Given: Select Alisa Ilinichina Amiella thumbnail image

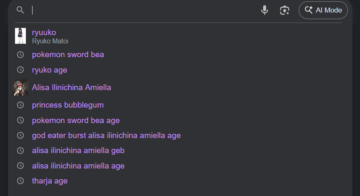Looking at the screenshot, I should 20,88.
